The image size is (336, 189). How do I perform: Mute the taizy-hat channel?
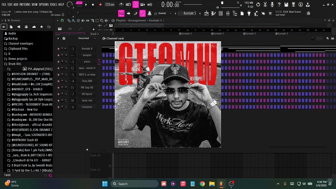click(x=58, y=101)
